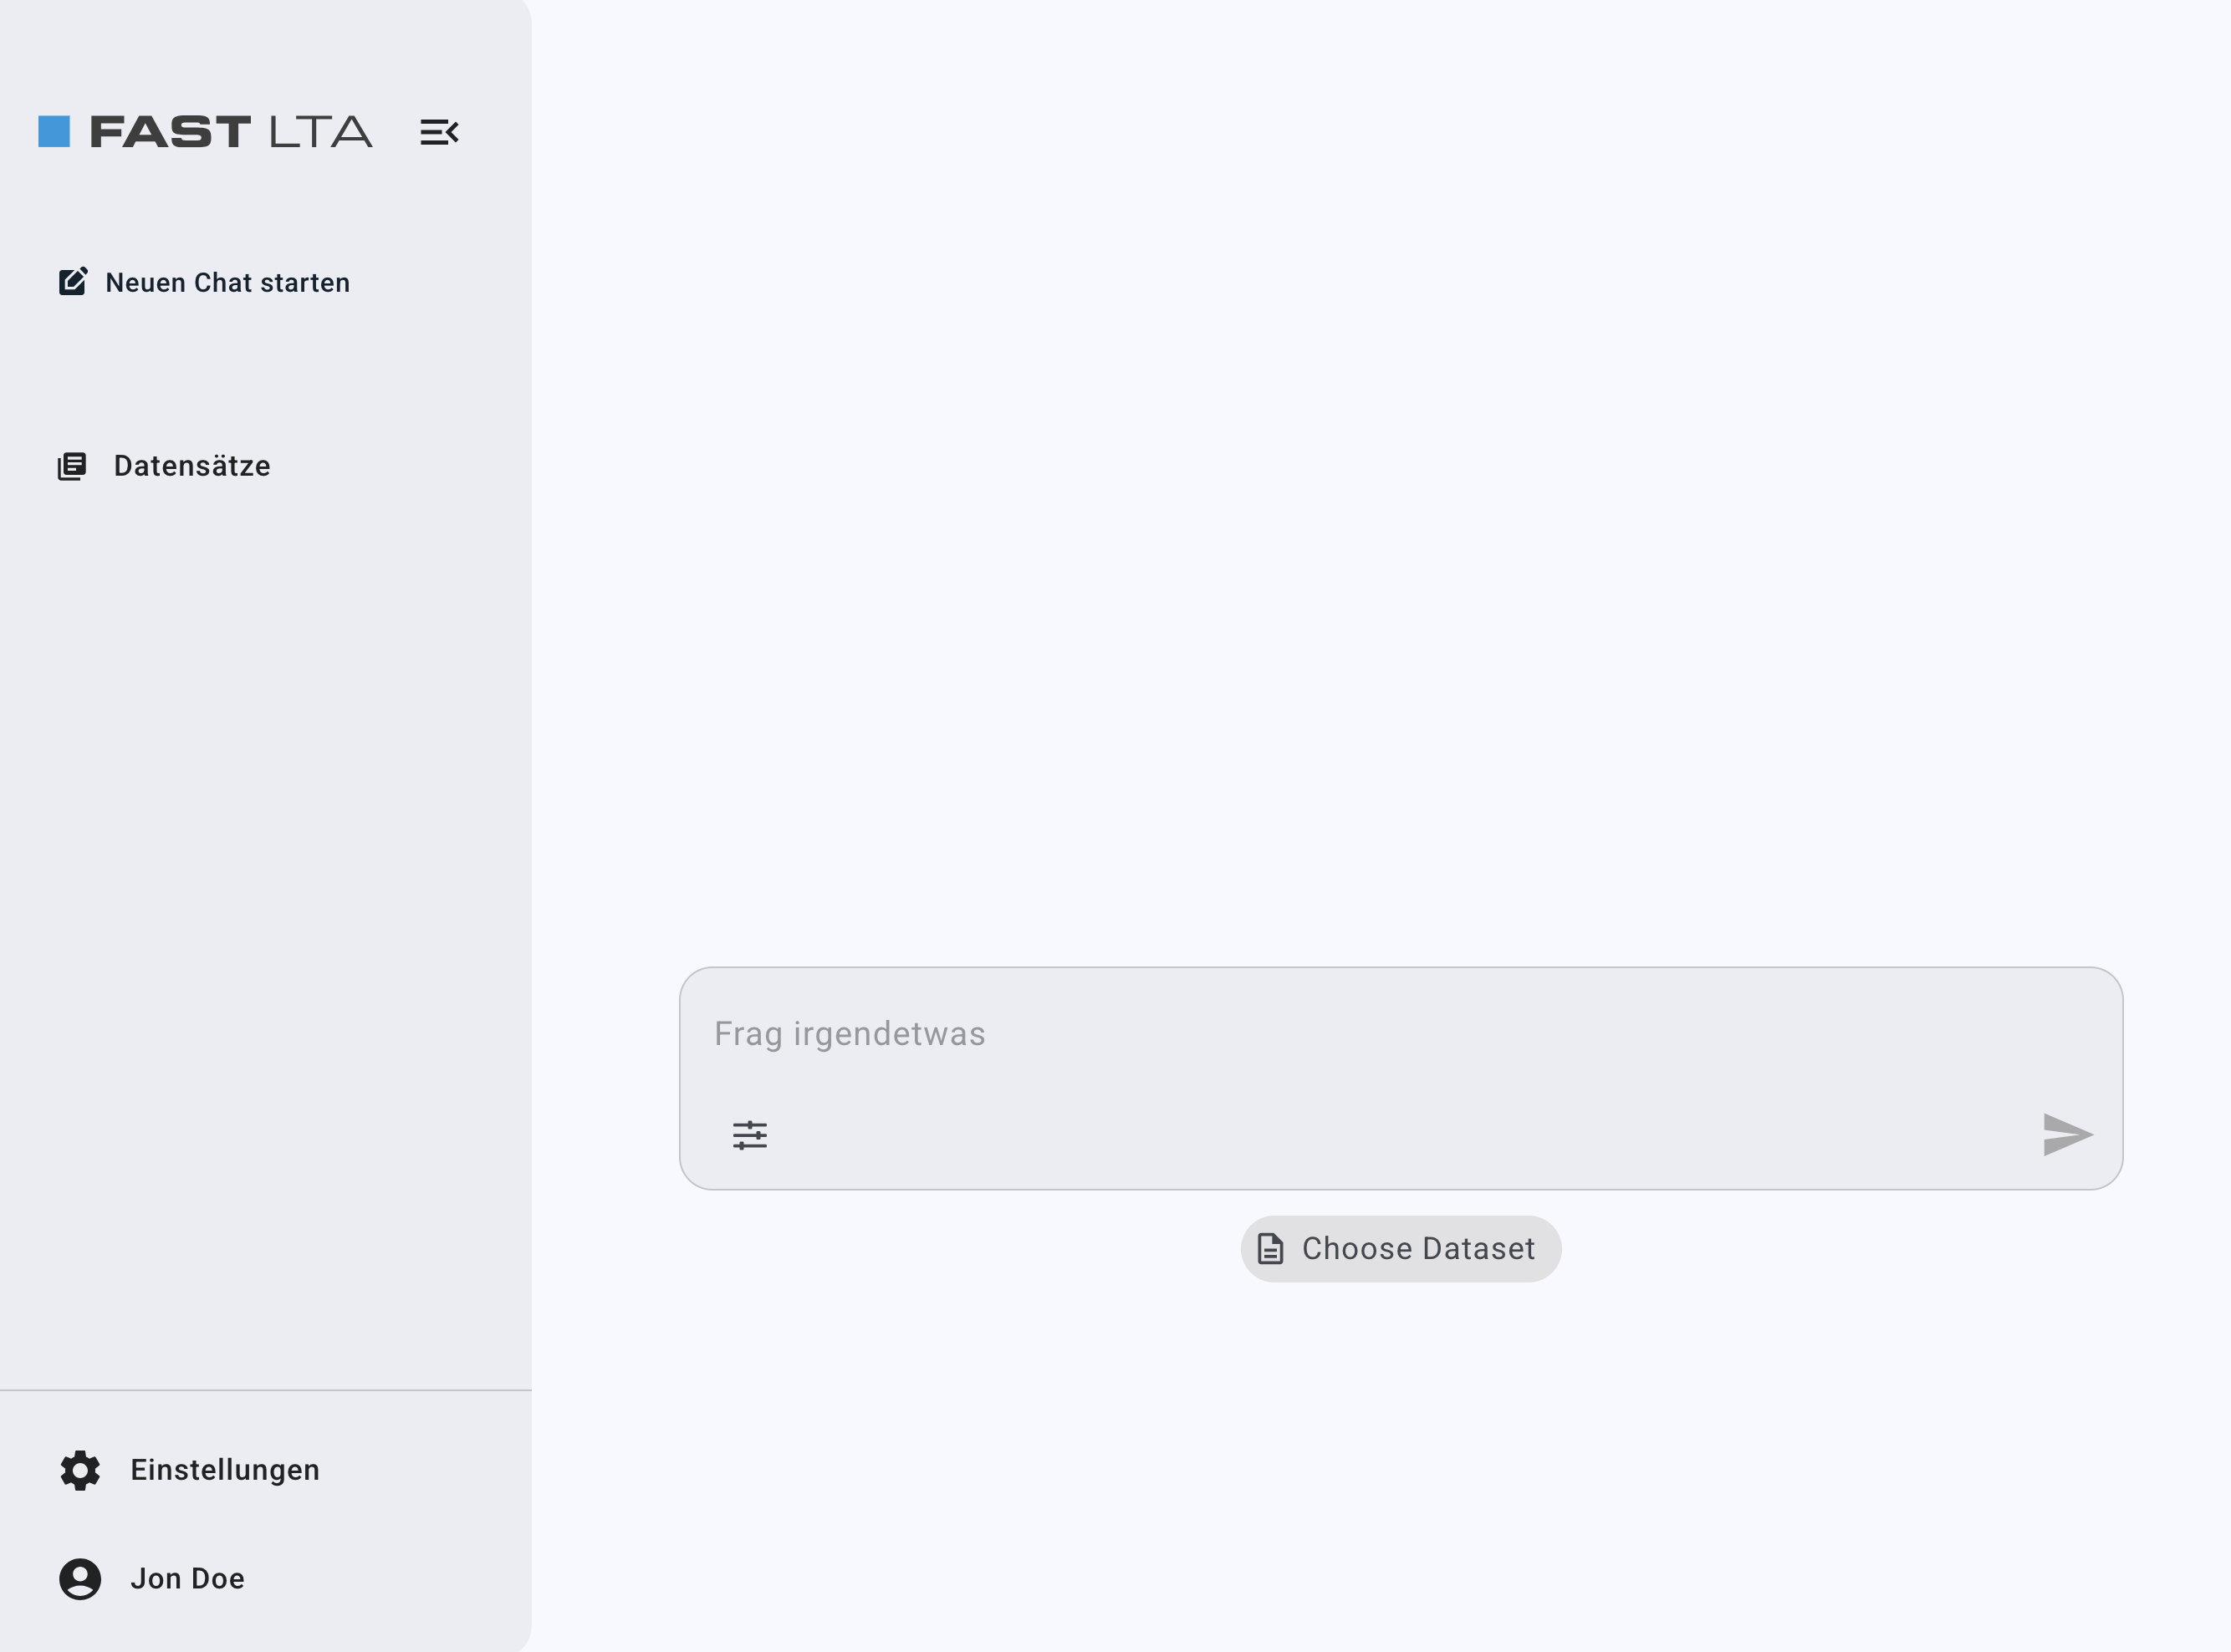Screen dimensions: 2231x1652
Task: Open the "Einstellungen" text entry
Action: [x=225, y=1470]
